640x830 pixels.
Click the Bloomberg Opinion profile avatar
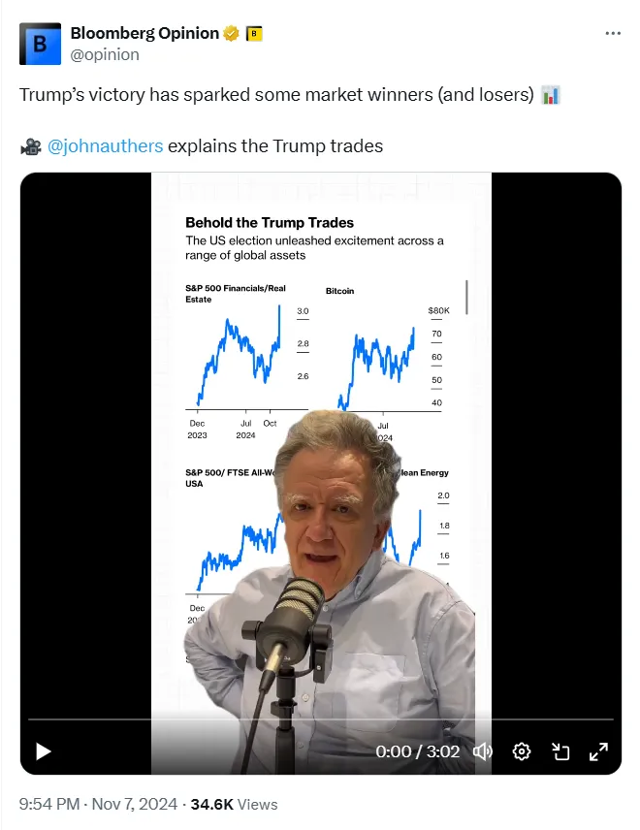click(40, 44)
